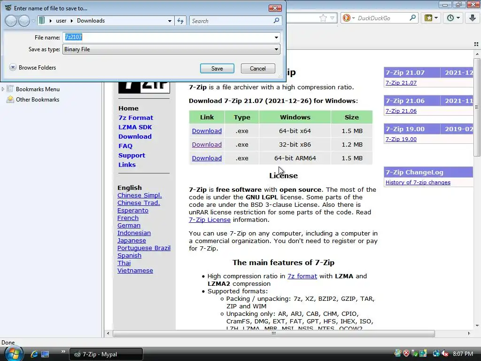Open the 7-Zip 21.07 news link
The height and width of the screenshot is (361, 481).
401,83
